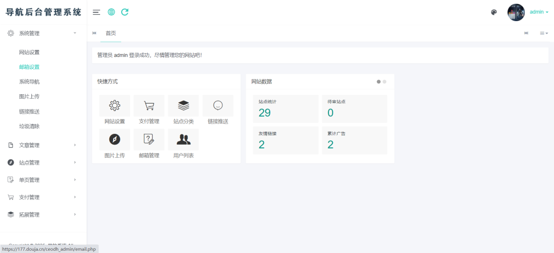Image resolution: width=554 pixels, height=253 pixels.
Task: Open the theme palette icon
Action: tap(494, 12)
